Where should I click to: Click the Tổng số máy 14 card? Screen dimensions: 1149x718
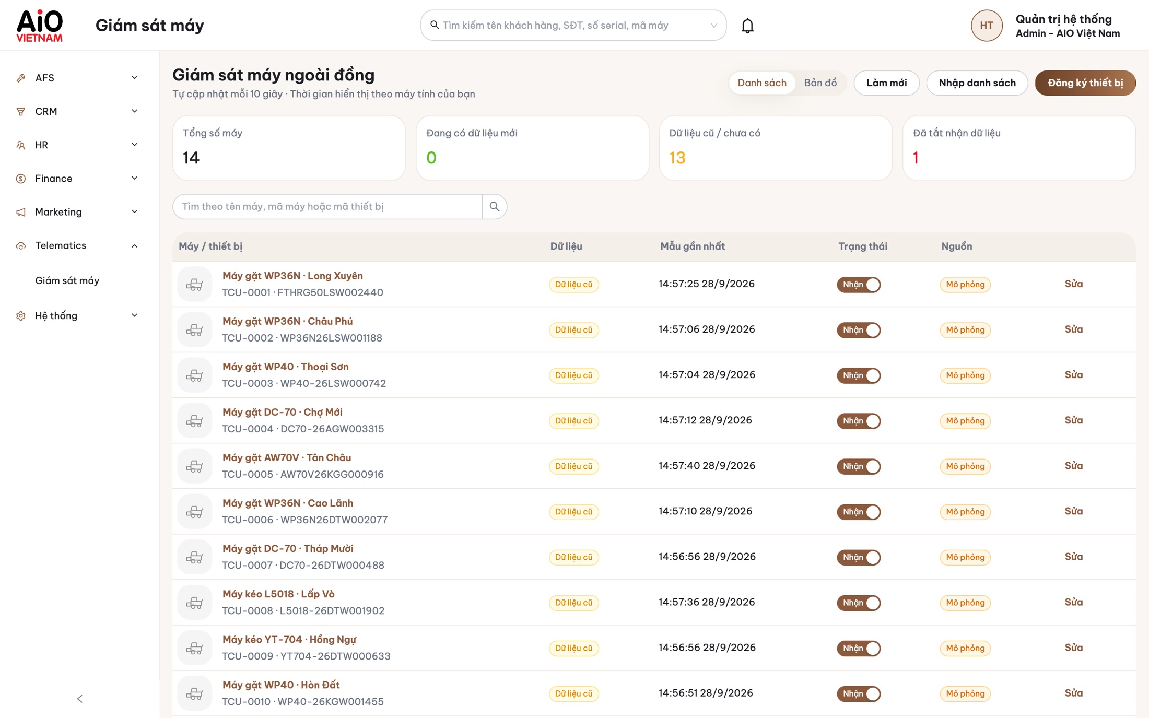(289, 148)
